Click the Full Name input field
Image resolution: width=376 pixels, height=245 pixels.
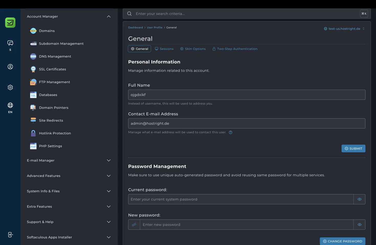[x=247, y=95]
